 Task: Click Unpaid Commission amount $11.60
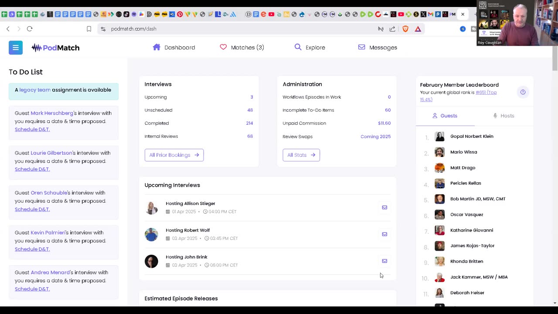click(384, 123)
